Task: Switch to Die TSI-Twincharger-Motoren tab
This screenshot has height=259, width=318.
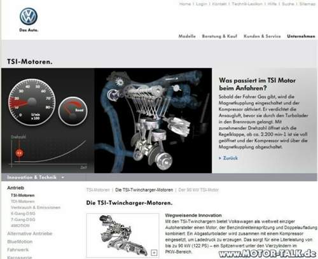Action: [x=144, y=190]
